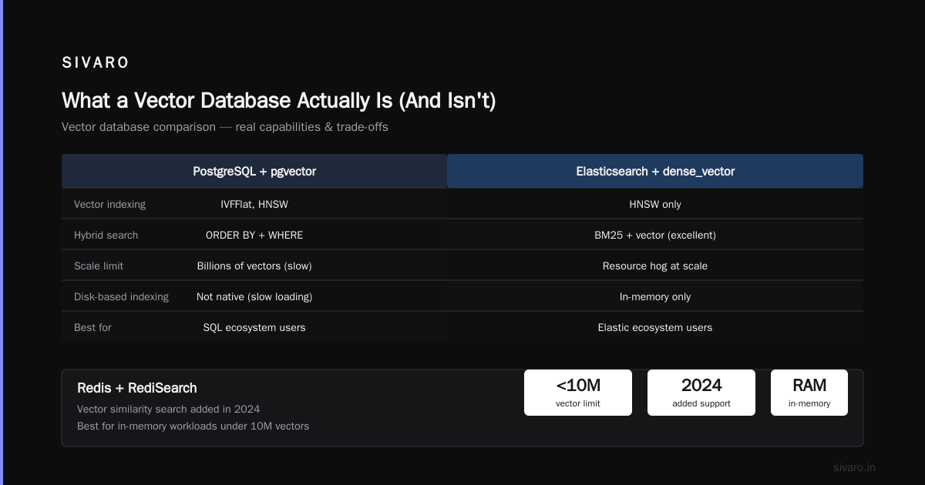Click the 'Best for' row label
Viewport: 925px width, 485px height.
92,327
